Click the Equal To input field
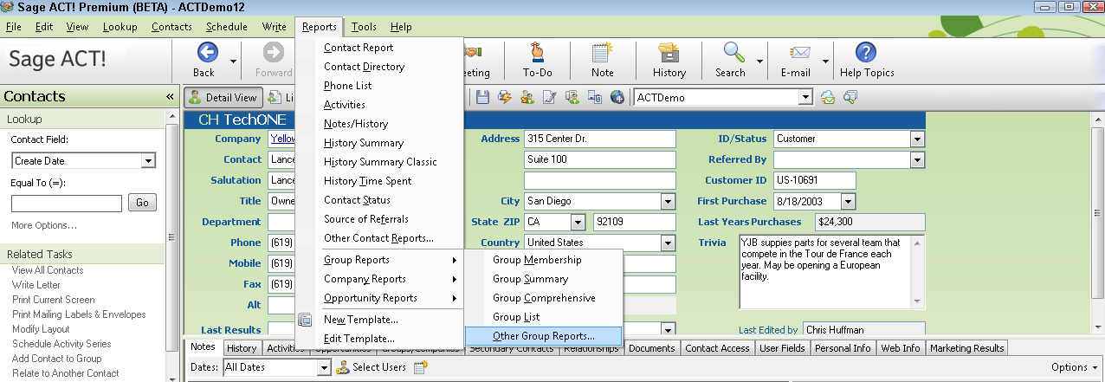This screenshot has width=1105, height=382. 67,204
